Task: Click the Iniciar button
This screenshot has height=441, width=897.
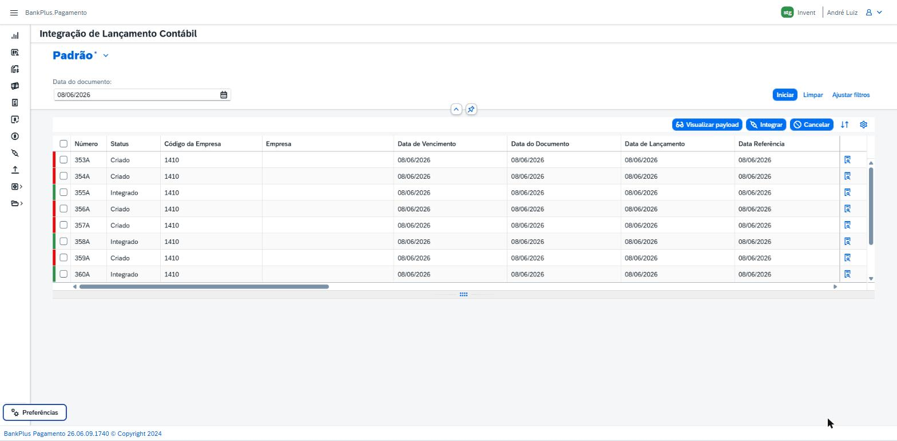Action: pyautogui.click(x=785, y=95)
